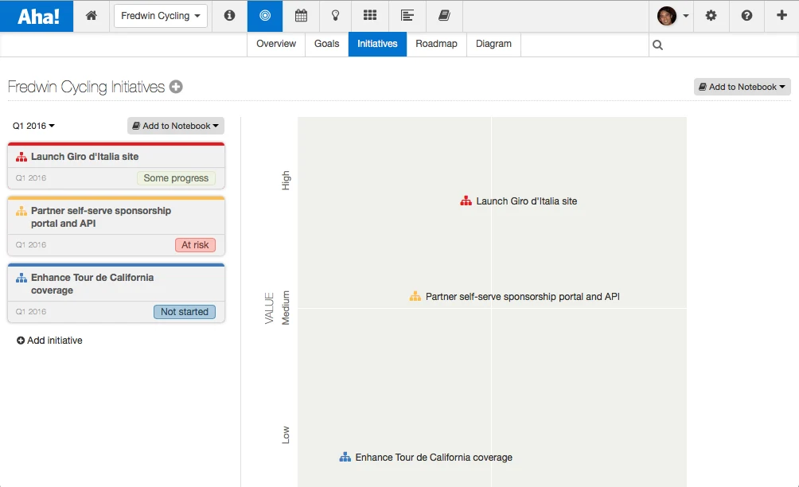Select Enhance Tour de California chart marker

click(426, 458)
